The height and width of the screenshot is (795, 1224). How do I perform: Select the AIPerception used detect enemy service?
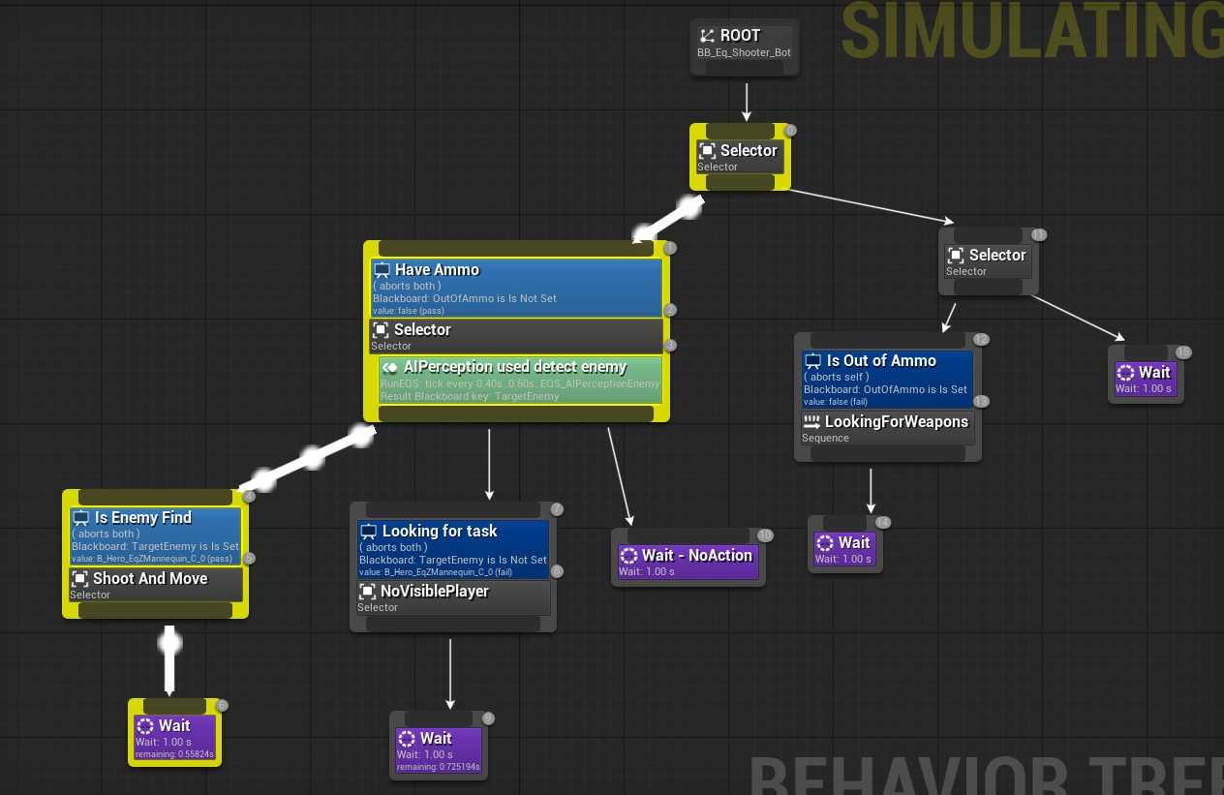click(520, 381)
